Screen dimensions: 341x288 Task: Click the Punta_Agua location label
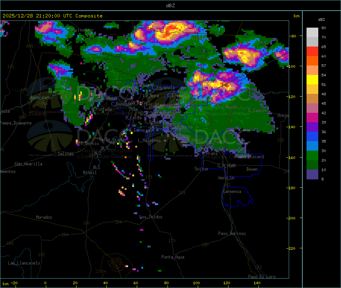(x=173, y=257)
